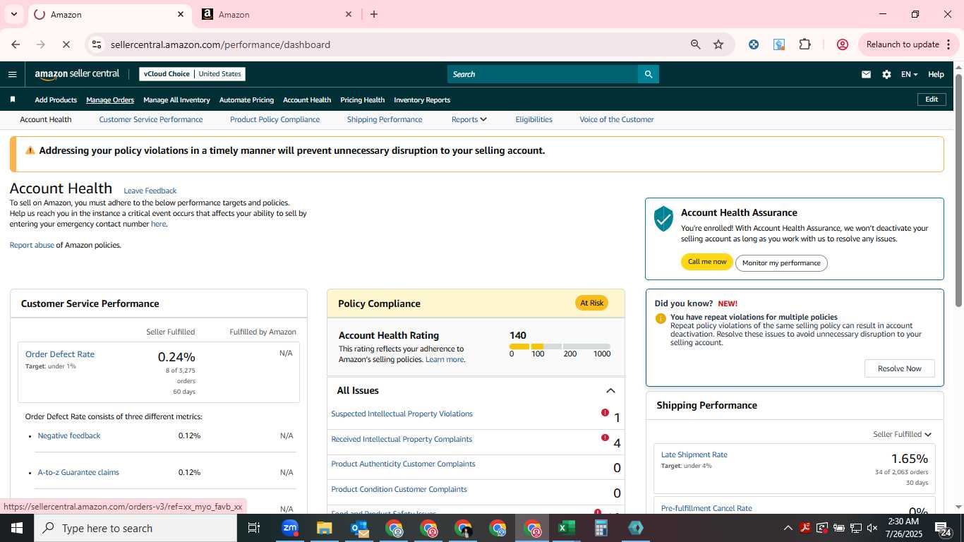Click the Relaunch to update button
This screenshot has width=964, height=542.
(908, 44)
